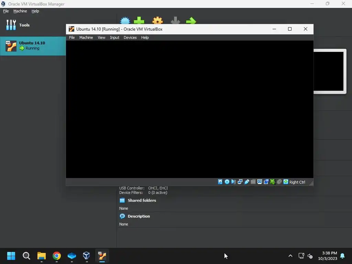The image size is (352, 264).
Task: Open the Manager window Help menu
Action: click(35, 11)
